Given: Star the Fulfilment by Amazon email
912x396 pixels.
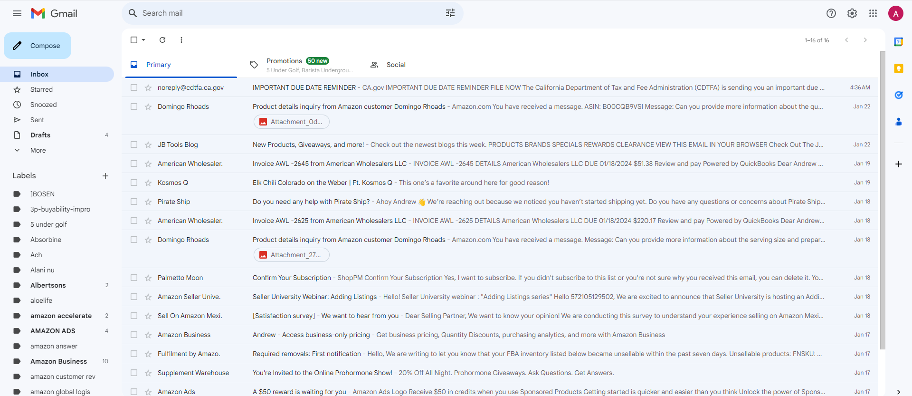Looking at the screenshot, I should pyautogui.click(x=148, y=354).
